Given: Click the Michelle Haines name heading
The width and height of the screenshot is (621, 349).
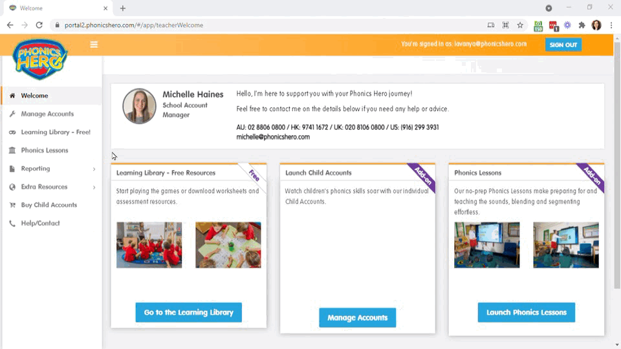Looking at the screenshot, I should coord(193,94).
